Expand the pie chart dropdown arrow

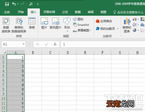pos(138,30)
